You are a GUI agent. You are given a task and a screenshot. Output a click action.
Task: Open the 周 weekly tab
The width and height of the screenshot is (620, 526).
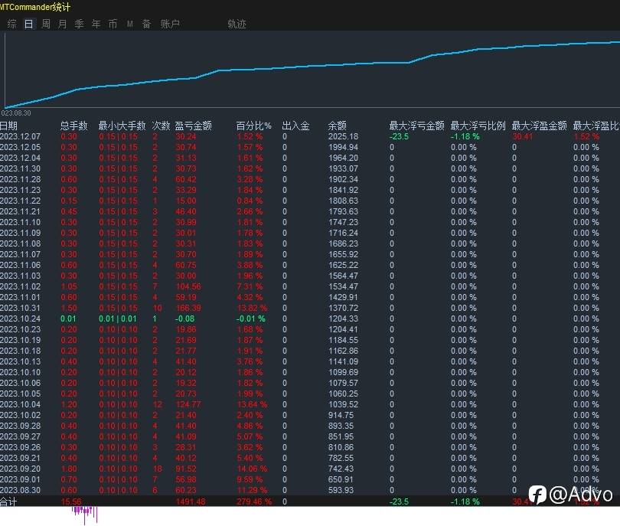(46, 25)
